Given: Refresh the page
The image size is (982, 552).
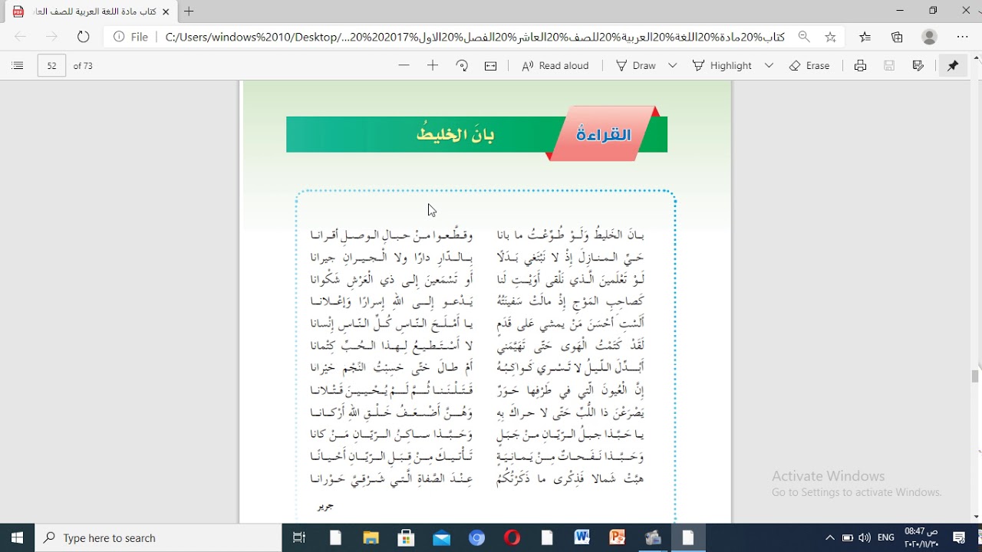Looking at the screenshot, I should click(x=84, y=37).
